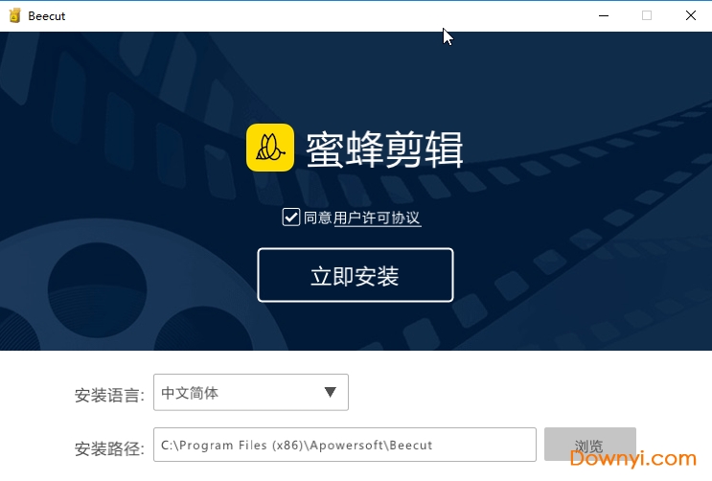Click the 同意 text beside the checkbox
This screenshot has width=712, height=481.
click(x=317, y=218)
